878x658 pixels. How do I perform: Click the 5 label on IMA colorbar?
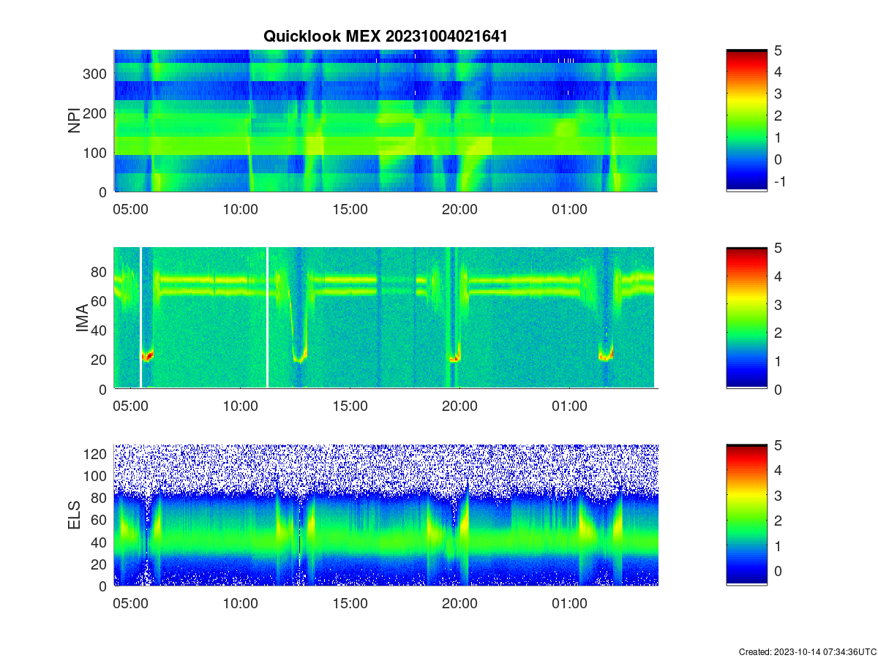(x=779, y=247)
